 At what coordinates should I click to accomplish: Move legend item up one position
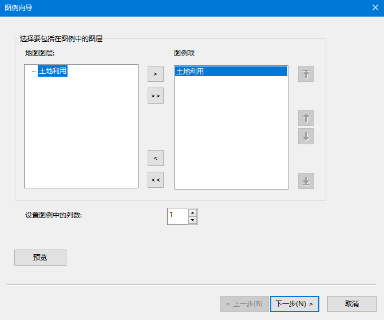coord(306,118)
